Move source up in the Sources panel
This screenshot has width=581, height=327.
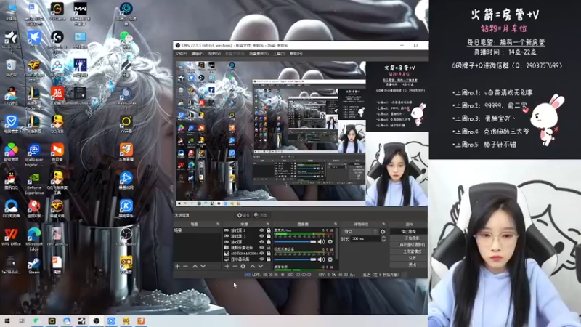pyautogui.click(x=252, y=266)
